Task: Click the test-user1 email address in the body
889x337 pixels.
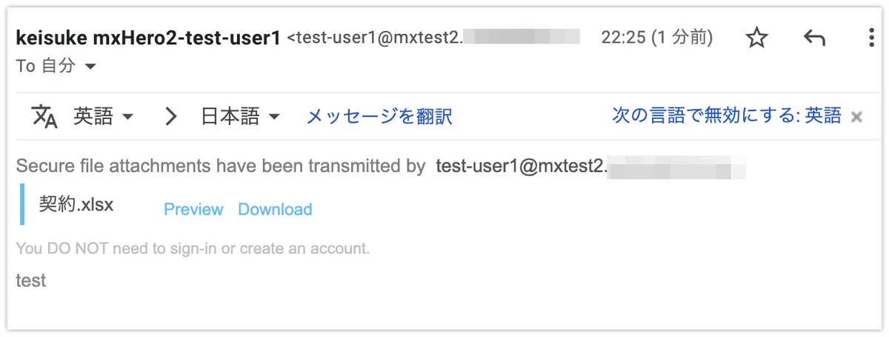Action: pos(522,167)
